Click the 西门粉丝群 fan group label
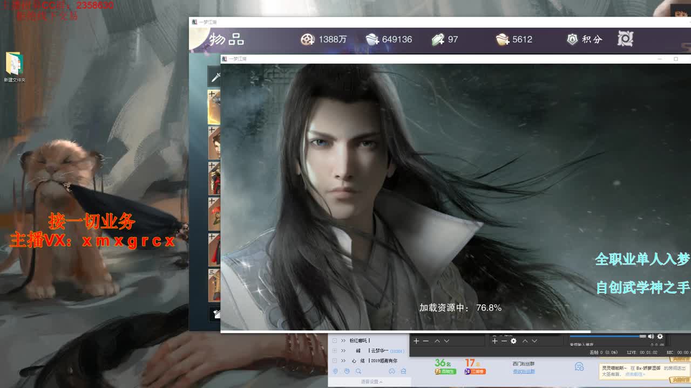 click(524, 364)
